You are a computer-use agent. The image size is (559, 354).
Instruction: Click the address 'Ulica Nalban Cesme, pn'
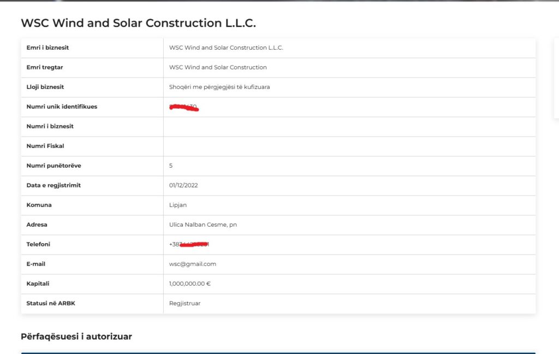(203, 225)
